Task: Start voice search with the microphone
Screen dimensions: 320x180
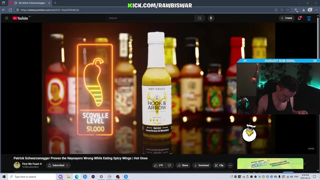Action: [x=211, y=18]
